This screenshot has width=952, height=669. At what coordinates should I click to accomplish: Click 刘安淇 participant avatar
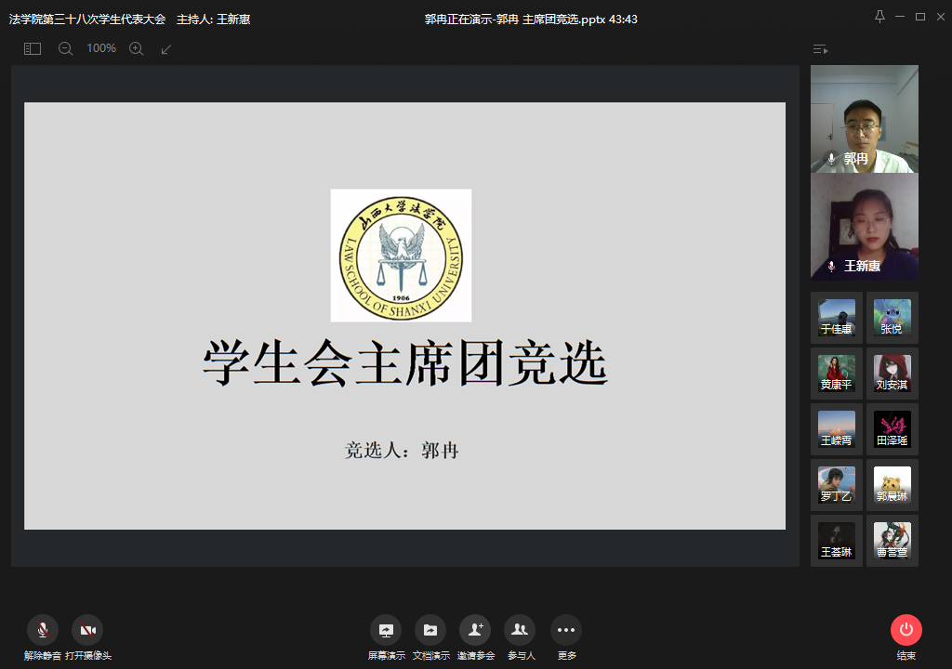click(892, 374)
